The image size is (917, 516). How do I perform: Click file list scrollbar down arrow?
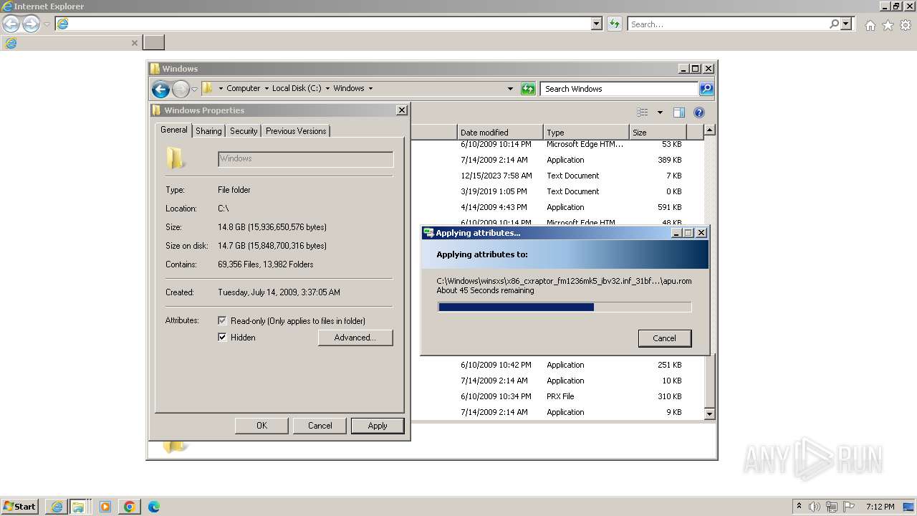(x=709, y=414)
